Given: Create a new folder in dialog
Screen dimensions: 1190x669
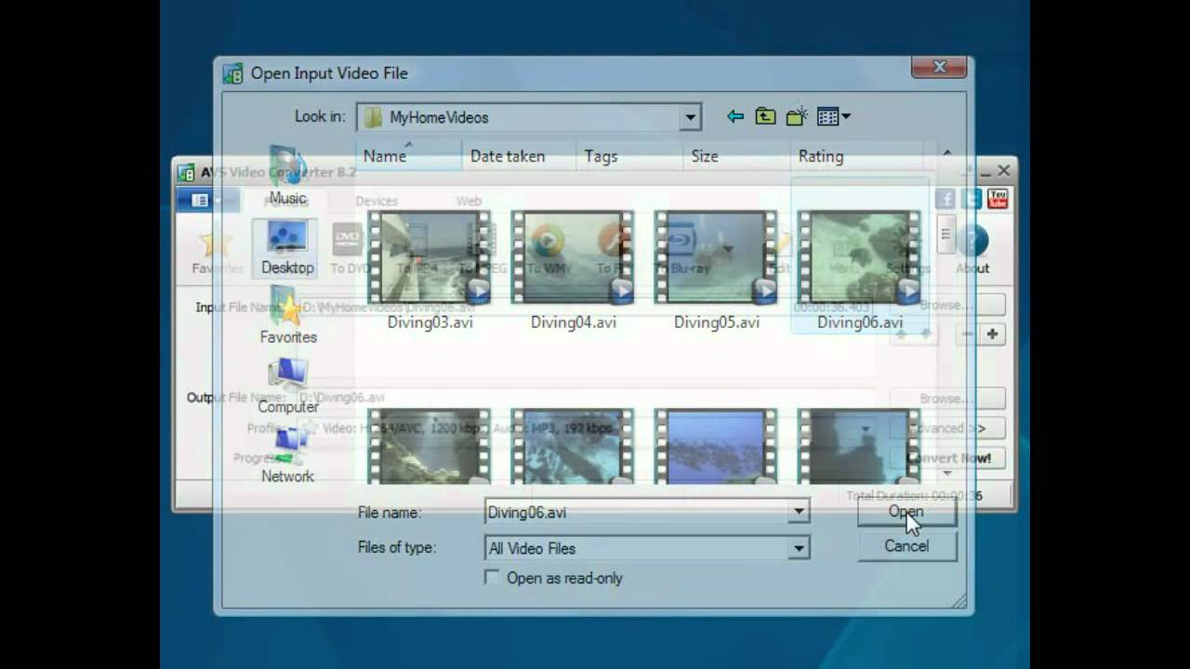Looking at the screenshot, I should point(797,117).
